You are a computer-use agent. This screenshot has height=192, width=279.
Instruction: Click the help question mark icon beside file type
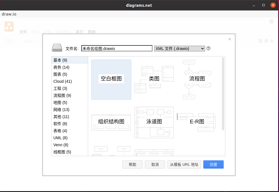(x=208, y=48)
